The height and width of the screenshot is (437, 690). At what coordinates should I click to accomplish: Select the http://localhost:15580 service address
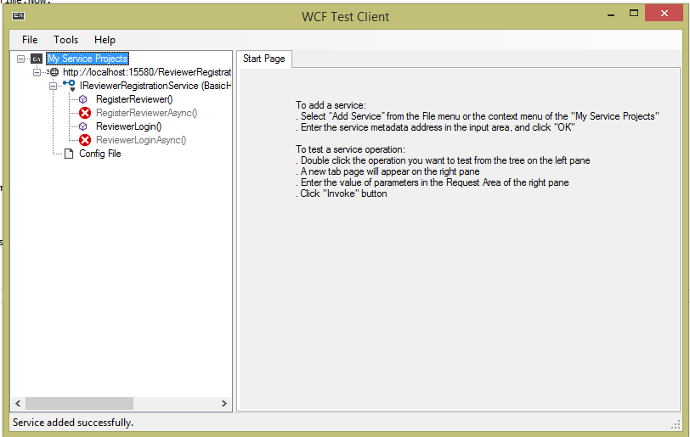(147, 72)
